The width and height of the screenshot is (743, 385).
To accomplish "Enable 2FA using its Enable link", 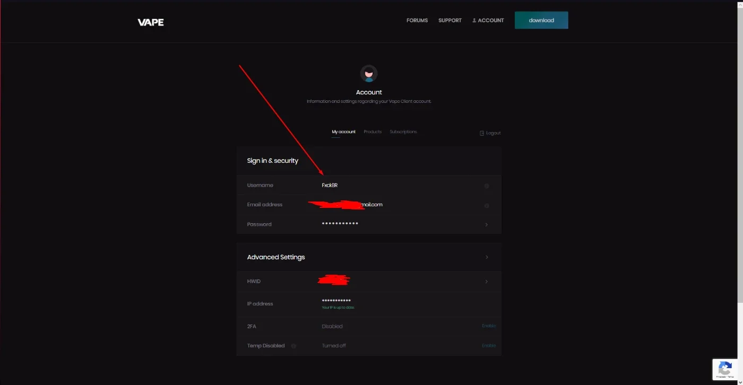I will (x=489, y=326).
